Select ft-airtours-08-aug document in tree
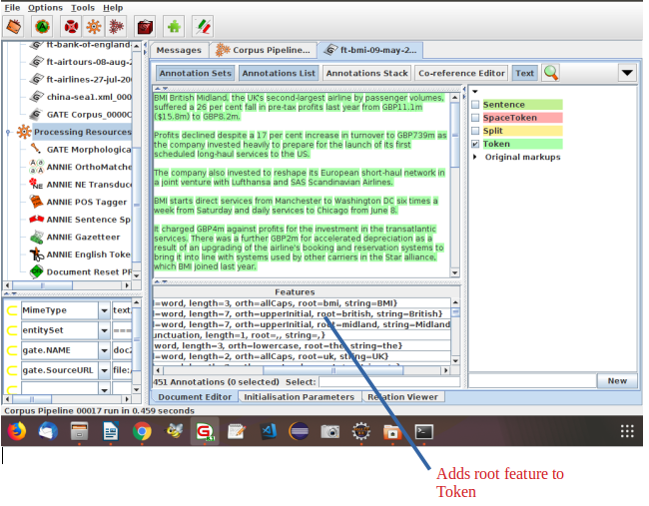This screenshot has width=649, height=506. tap(81, 62)
